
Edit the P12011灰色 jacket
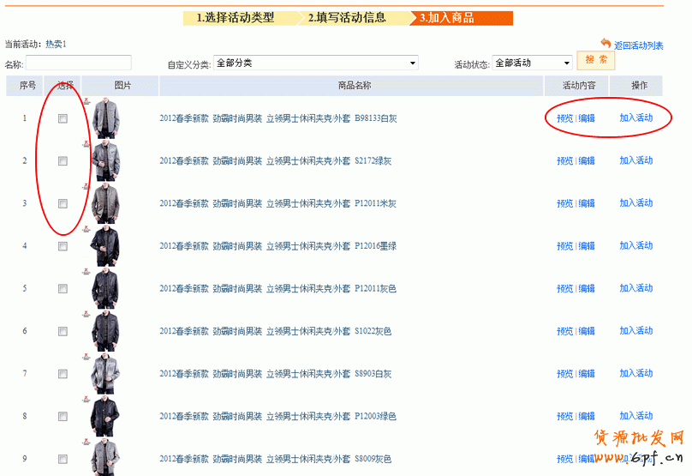(587, 289)
